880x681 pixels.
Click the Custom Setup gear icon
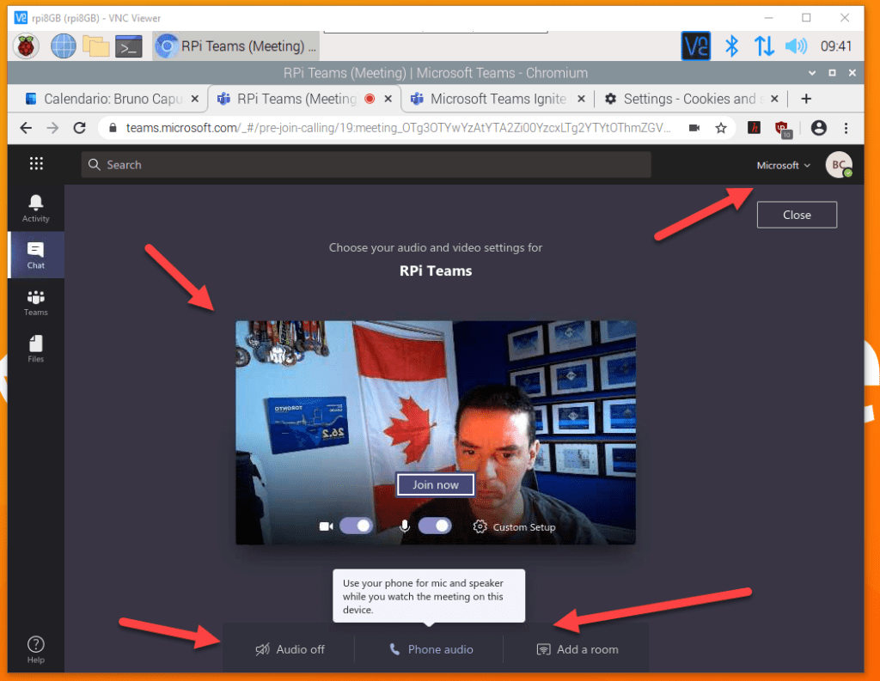coord(480,526)
